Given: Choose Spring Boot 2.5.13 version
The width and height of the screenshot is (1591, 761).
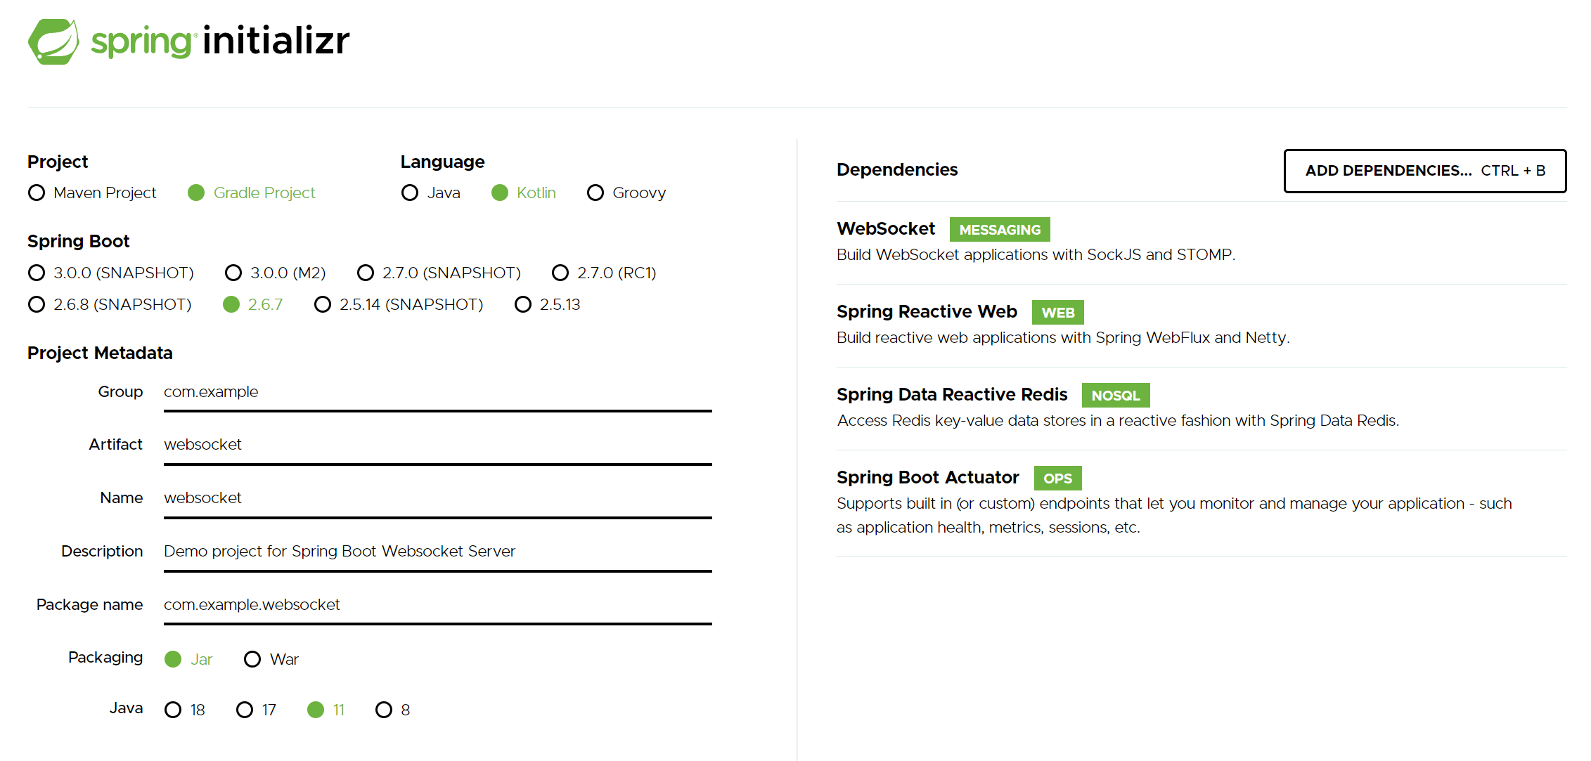Looking at the screenshot, I should (x=523, y=304).
